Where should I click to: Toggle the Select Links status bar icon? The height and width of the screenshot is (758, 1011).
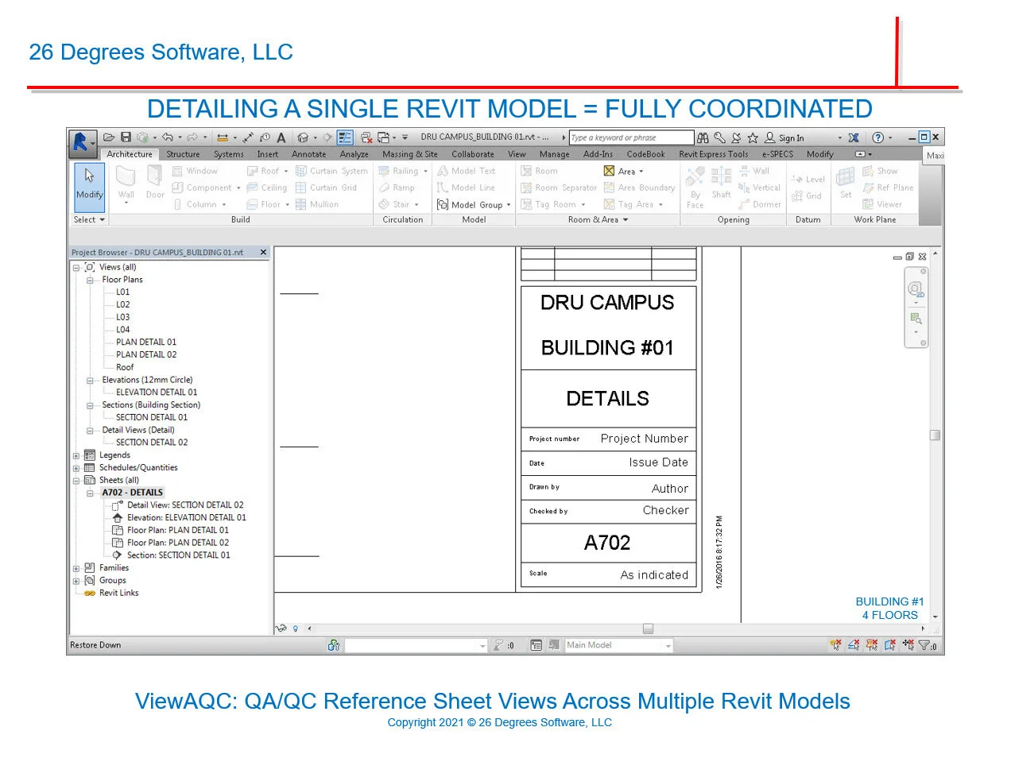(835, 645)
